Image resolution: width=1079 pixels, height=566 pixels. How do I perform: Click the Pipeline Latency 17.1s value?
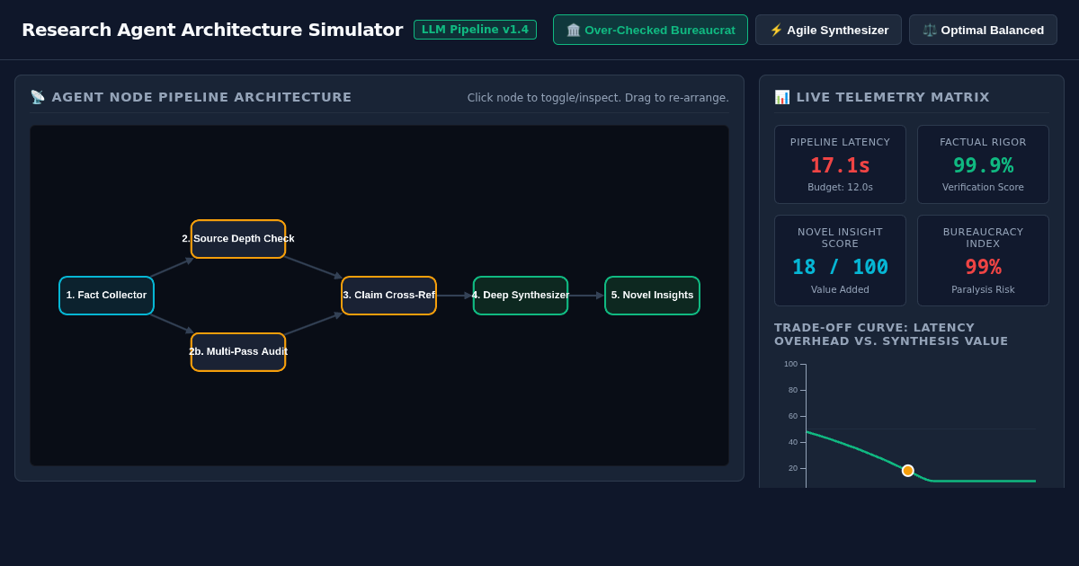pos(840,166)
